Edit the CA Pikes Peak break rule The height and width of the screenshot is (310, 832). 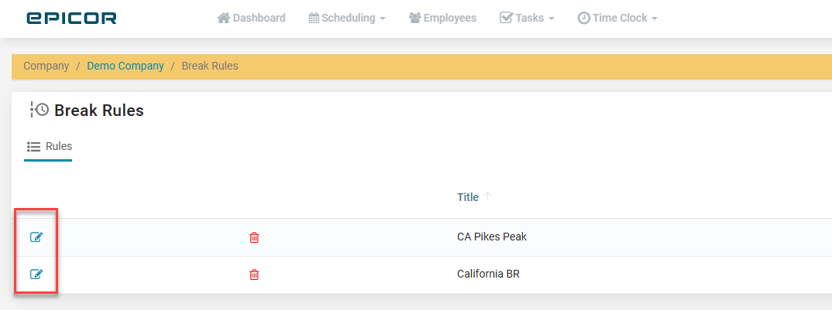pos(36,237)
